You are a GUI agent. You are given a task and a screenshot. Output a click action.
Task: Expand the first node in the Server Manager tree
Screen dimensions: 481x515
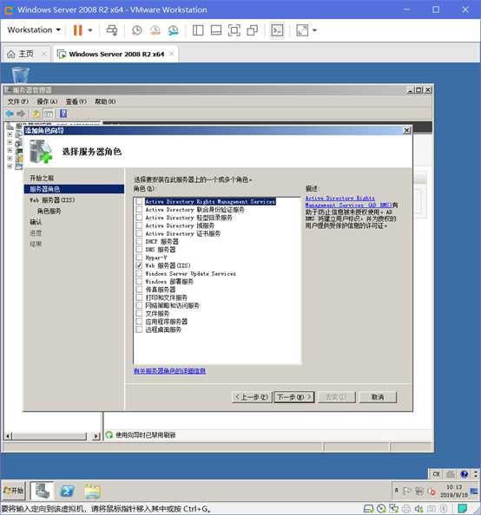pos(10,134)
